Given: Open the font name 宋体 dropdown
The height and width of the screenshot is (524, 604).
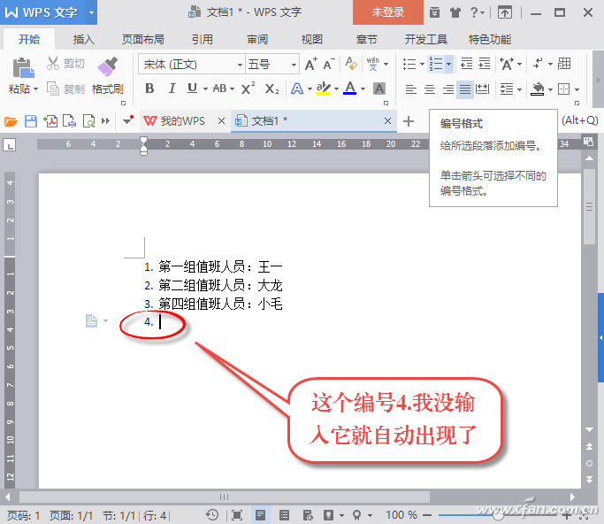Looking at the screenshot, I should 240,65.
